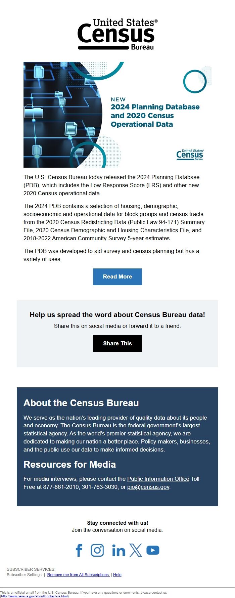Open the Instagram icon in the footer
The width and height of the screenshot is (235, 598).
(x=97, y=550)
